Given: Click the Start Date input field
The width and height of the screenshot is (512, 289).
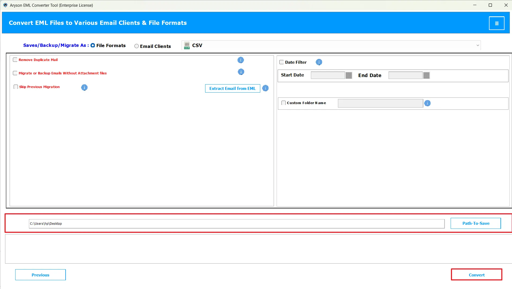Looking at the screenshot, I should pyautogui.click(x=328, y=75).
